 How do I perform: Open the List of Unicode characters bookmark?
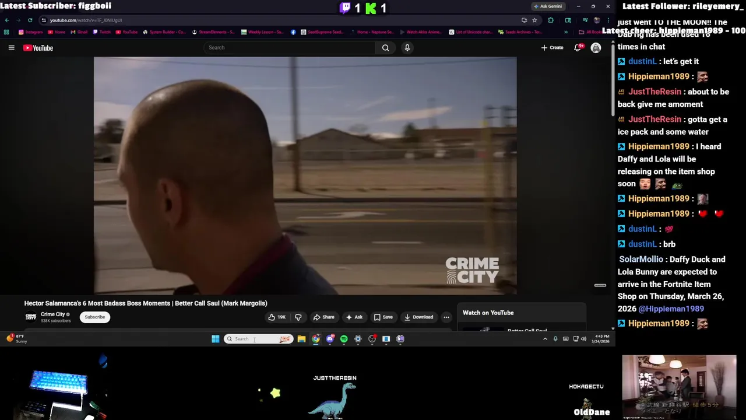(x=471, y=32)
